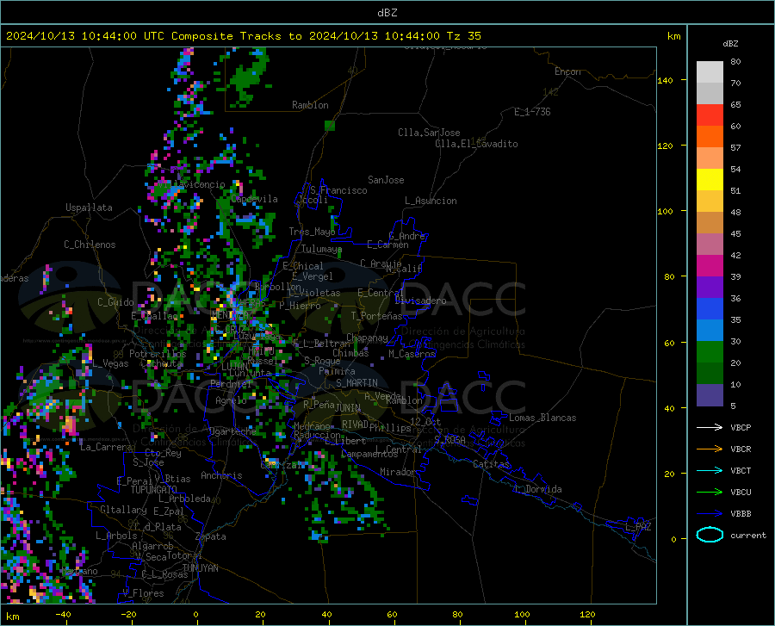This screenshot has height=626, width=775.
Task: Click the L_Asuncion map label
Action: [431, 201]
